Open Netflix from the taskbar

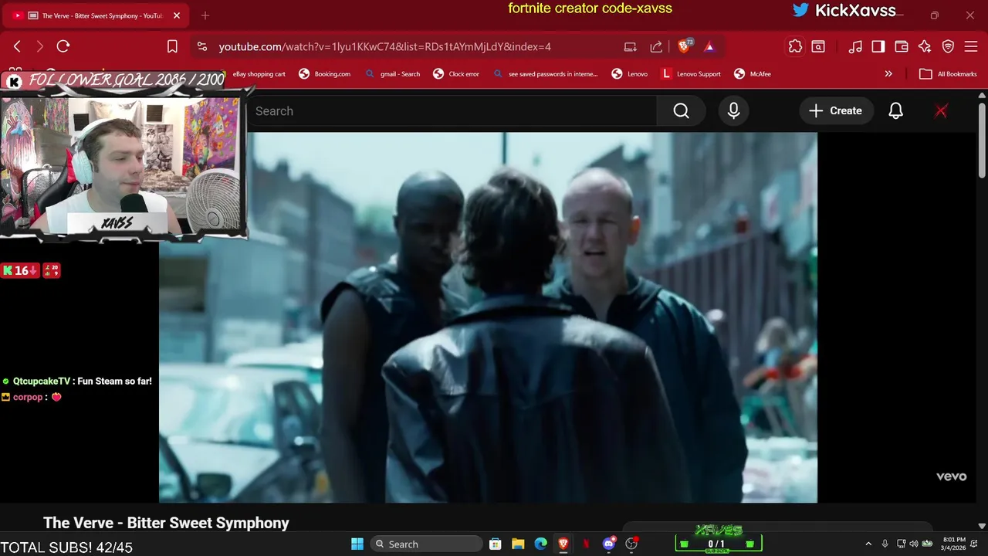pos(586,544)
